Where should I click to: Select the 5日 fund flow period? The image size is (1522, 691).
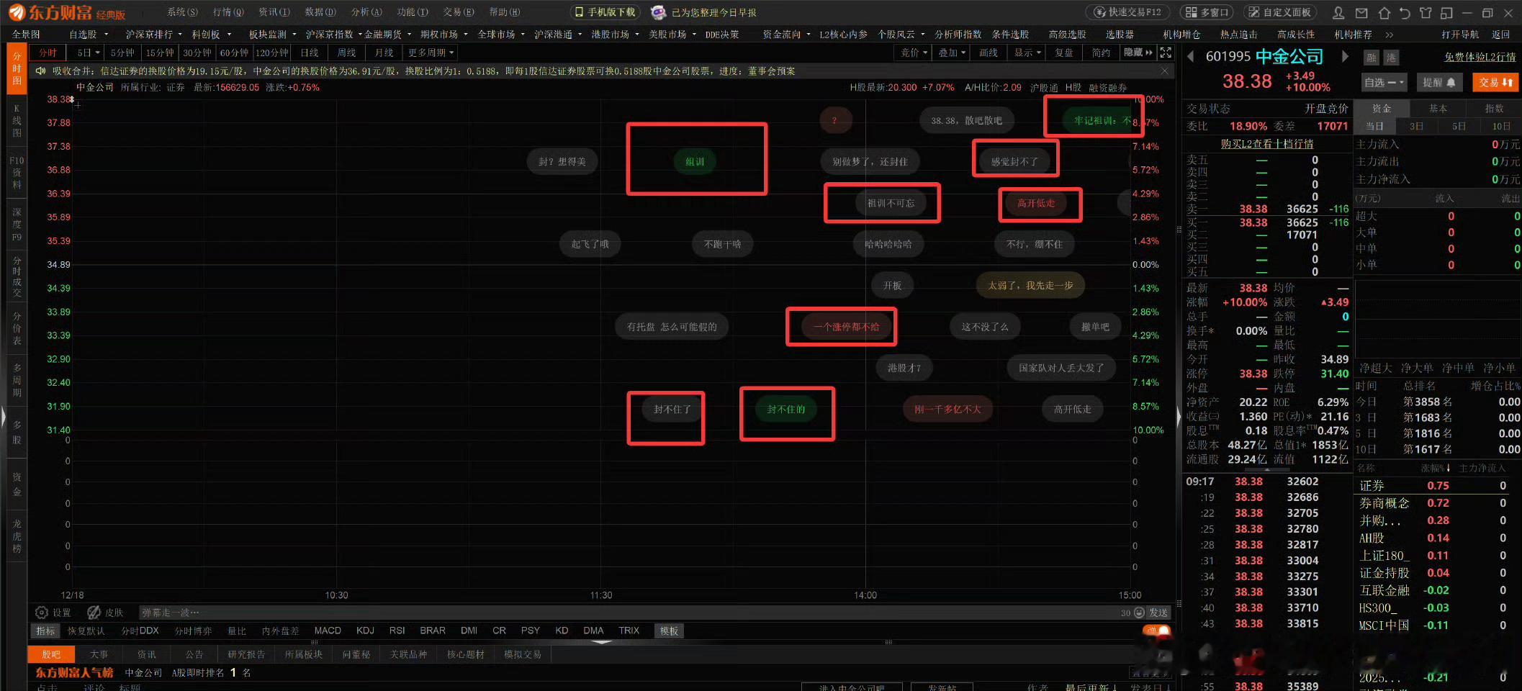(x=1459, y=126)
